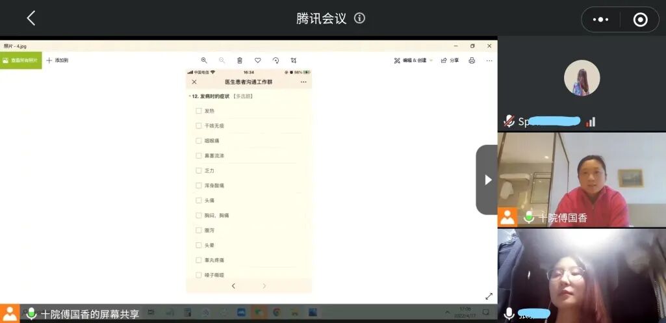
Task: Click the Chrome icon in shared Windows taskbar
Action: [x=277, y=313]
